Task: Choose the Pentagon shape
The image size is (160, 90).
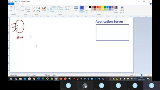Action: (x=53, y=9)
